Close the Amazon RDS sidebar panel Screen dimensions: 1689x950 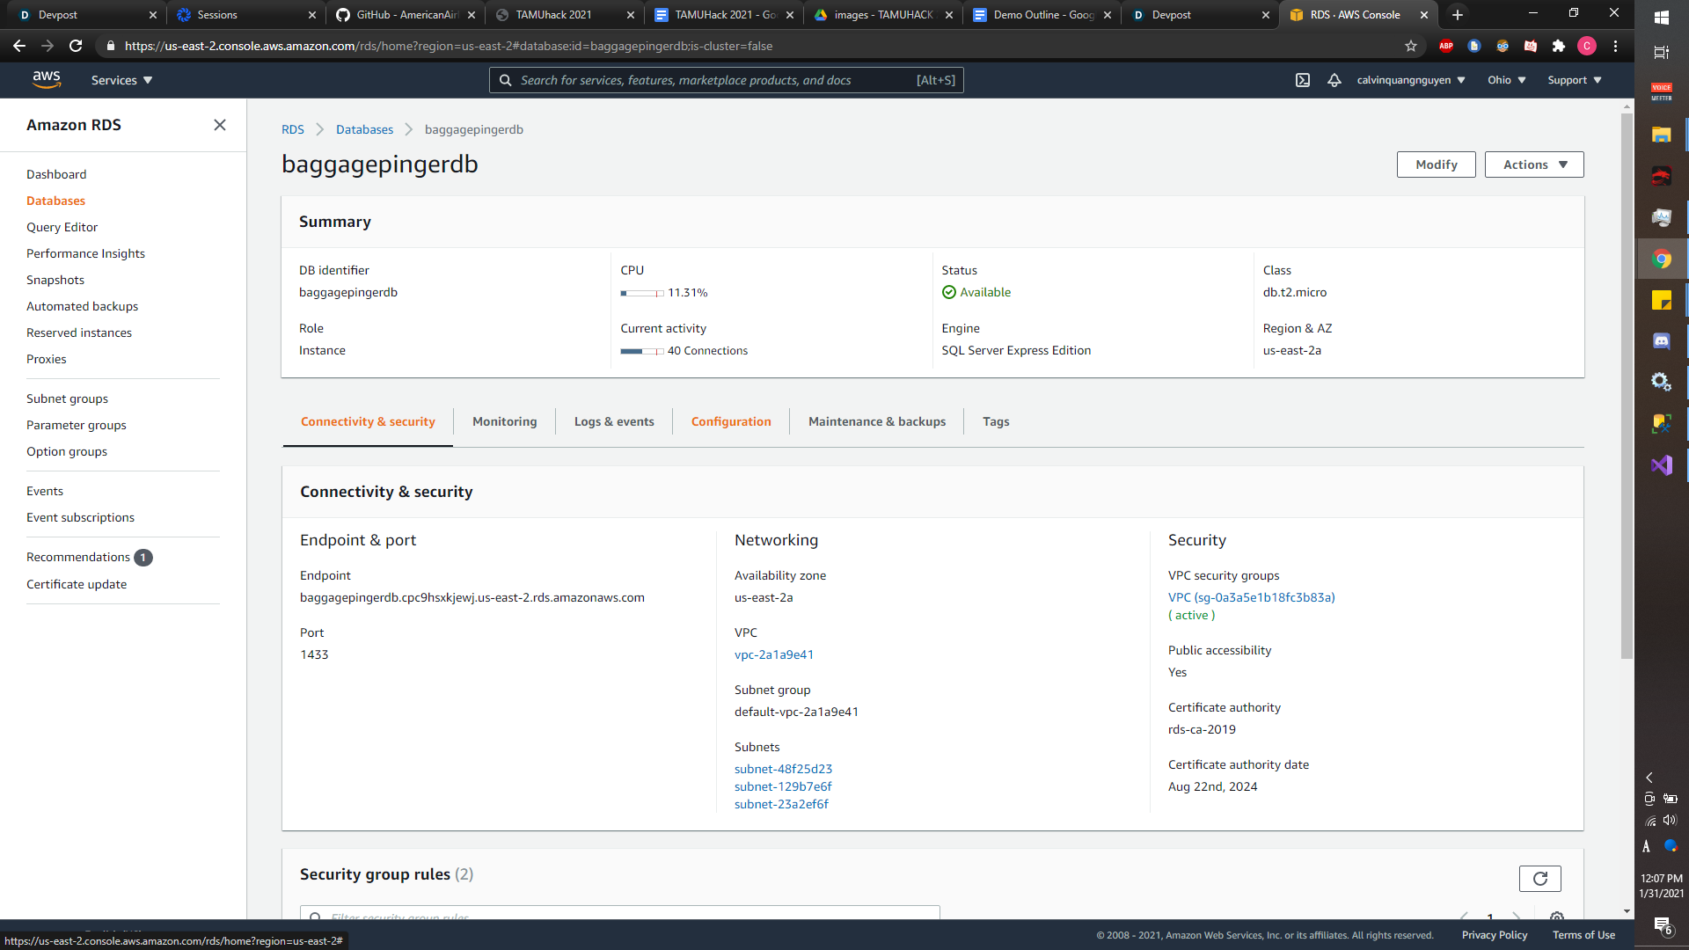pos(220,125)
